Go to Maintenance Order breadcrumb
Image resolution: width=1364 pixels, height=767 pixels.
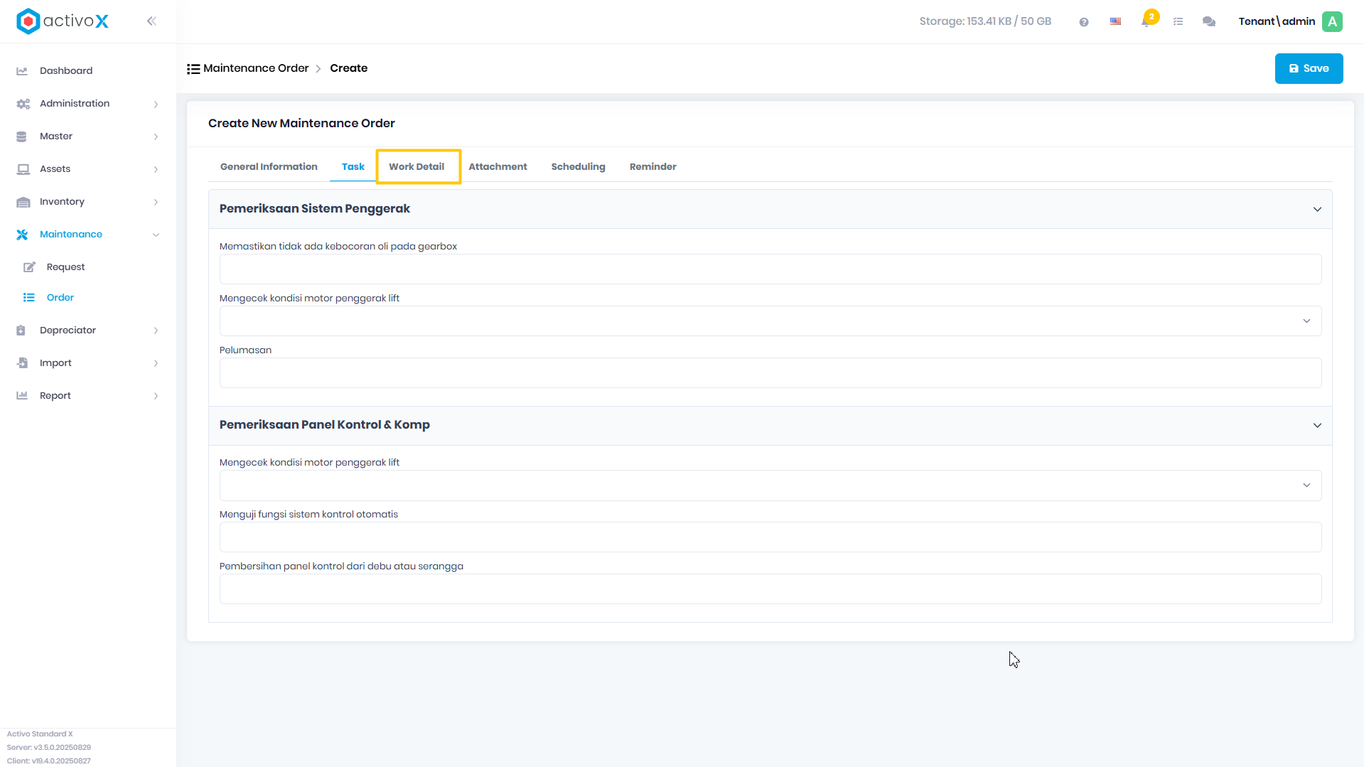(x=256, y=68)
